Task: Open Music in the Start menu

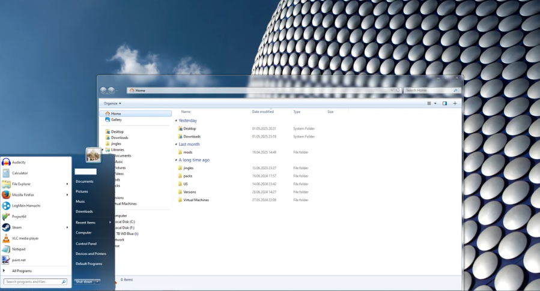Action: 80,202
